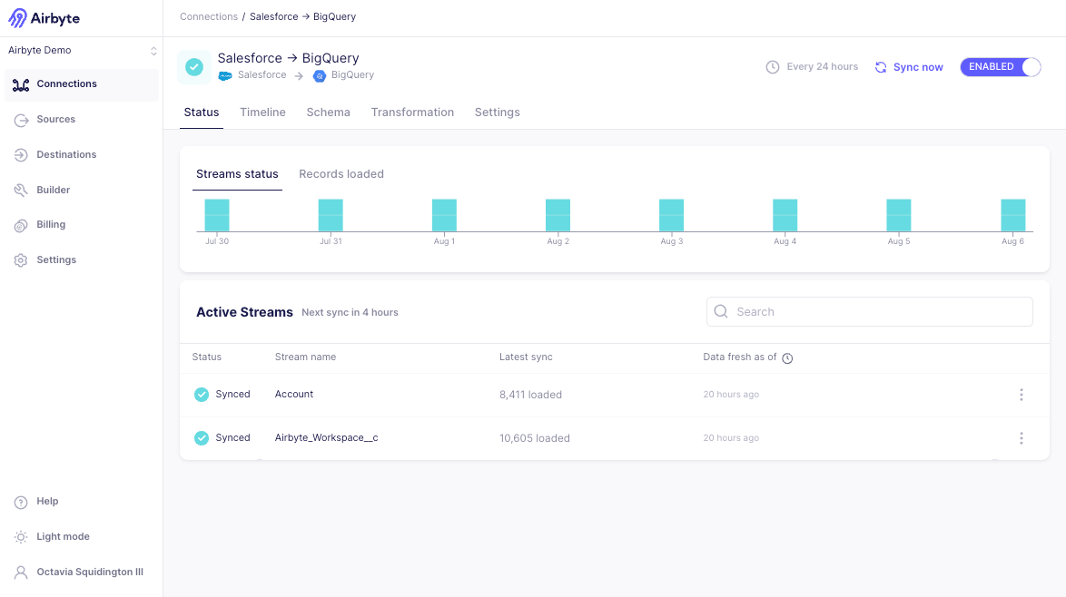Click the Aug 3 bar in the streams chart
Viewport: 1066px width, 597px height.
(671, 215)
